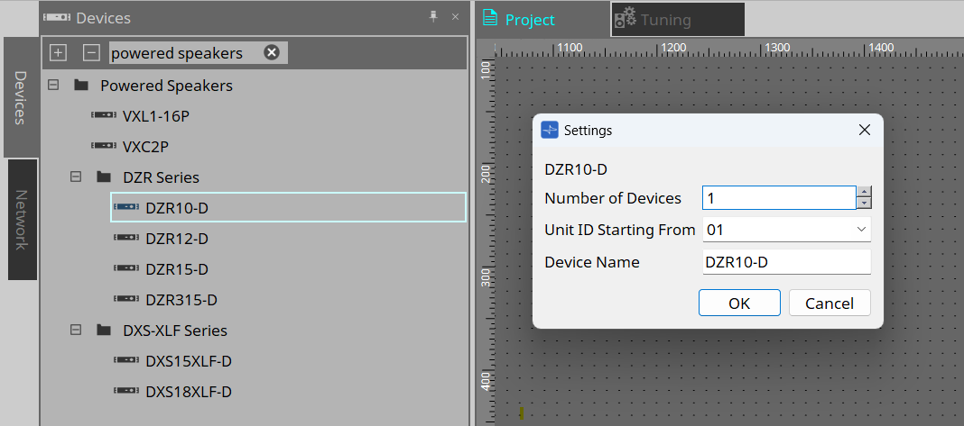This screenshot has height=426, width=964.
Task: Click the Devices panel header icon
Action: click(57, 18)
